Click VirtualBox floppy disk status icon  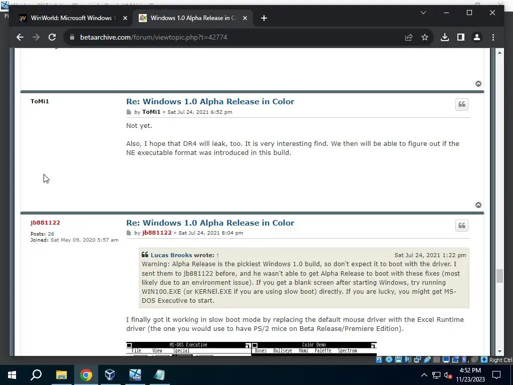click(x=398, y=359)
